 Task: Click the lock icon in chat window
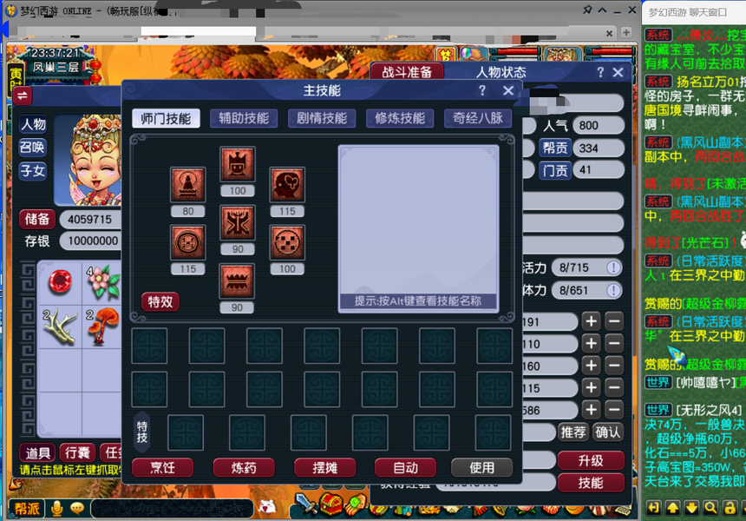click(730, 508)
